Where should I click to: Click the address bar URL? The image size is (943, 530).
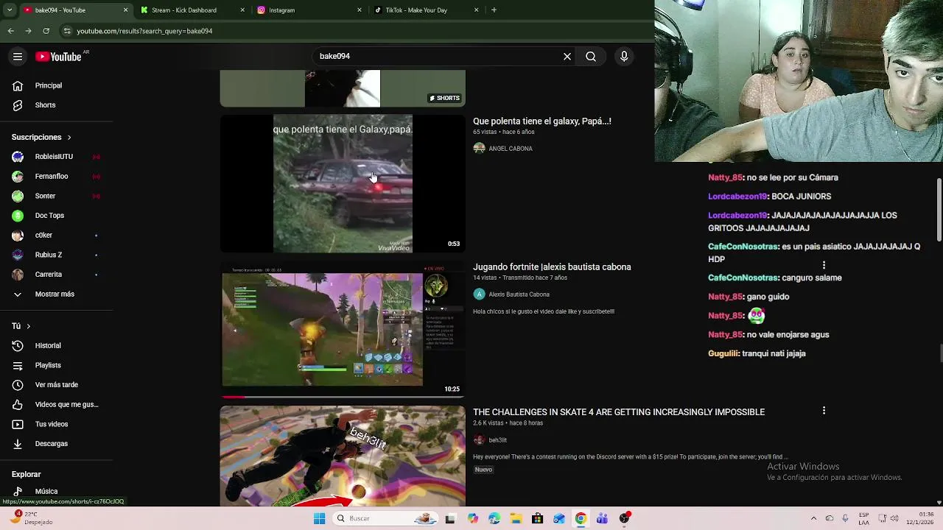[144, 31]
